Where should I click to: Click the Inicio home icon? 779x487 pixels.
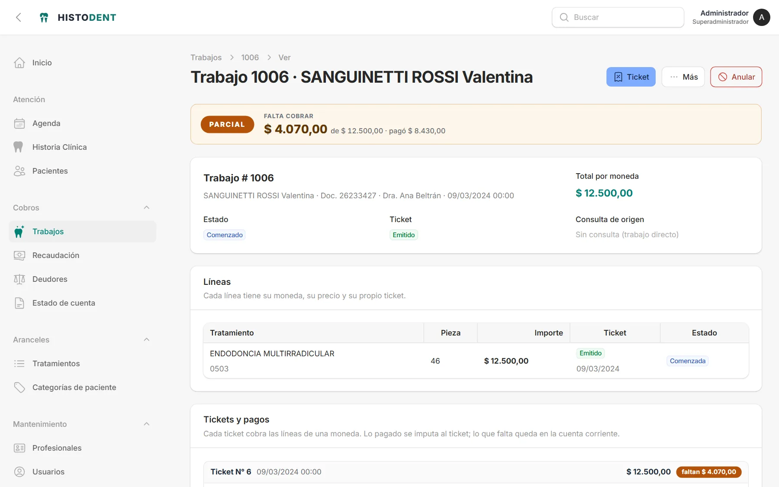(19, 63)
